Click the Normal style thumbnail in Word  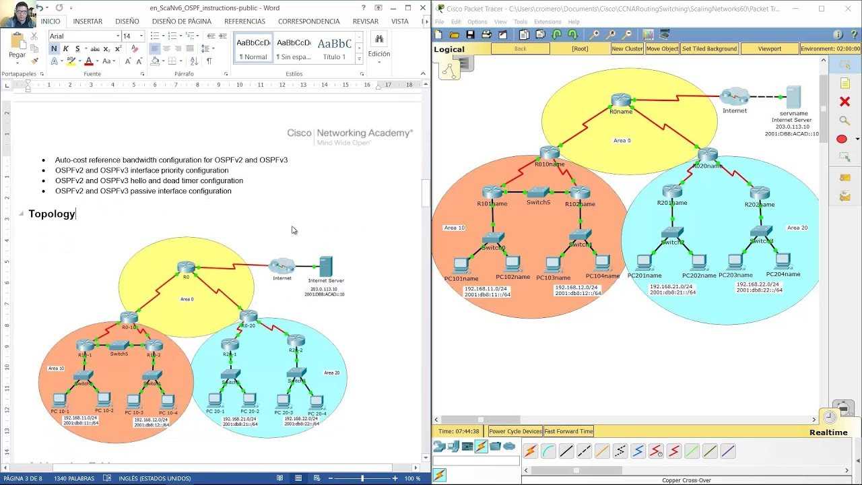[253, 48]
